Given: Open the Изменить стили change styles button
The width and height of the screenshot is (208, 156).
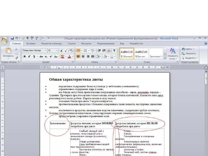Looking at the screenshot, I should 173,54.
